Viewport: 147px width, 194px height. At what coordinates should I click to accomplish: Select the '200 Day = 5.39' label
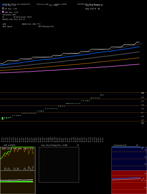(11, 12)
